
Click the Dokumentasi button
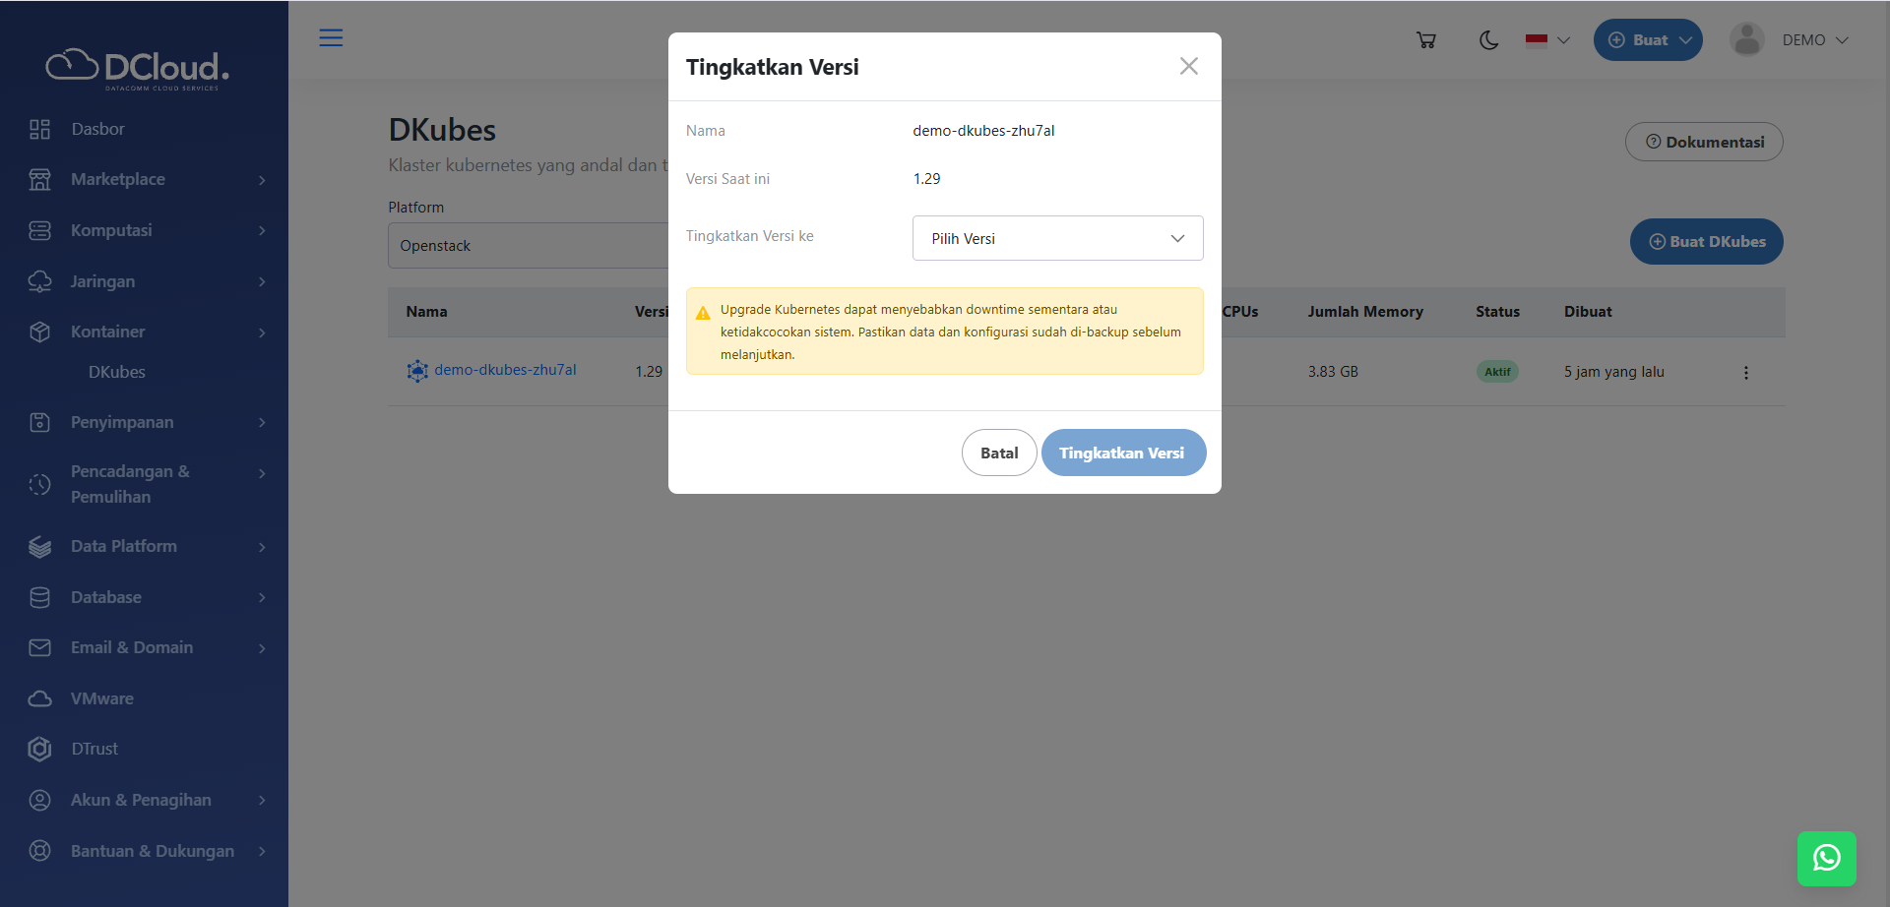coord(1703,142)
